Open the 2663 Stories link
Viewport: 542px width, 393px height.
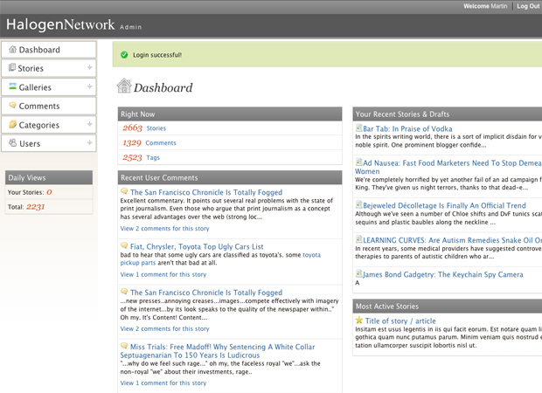(x=156, y=128)
